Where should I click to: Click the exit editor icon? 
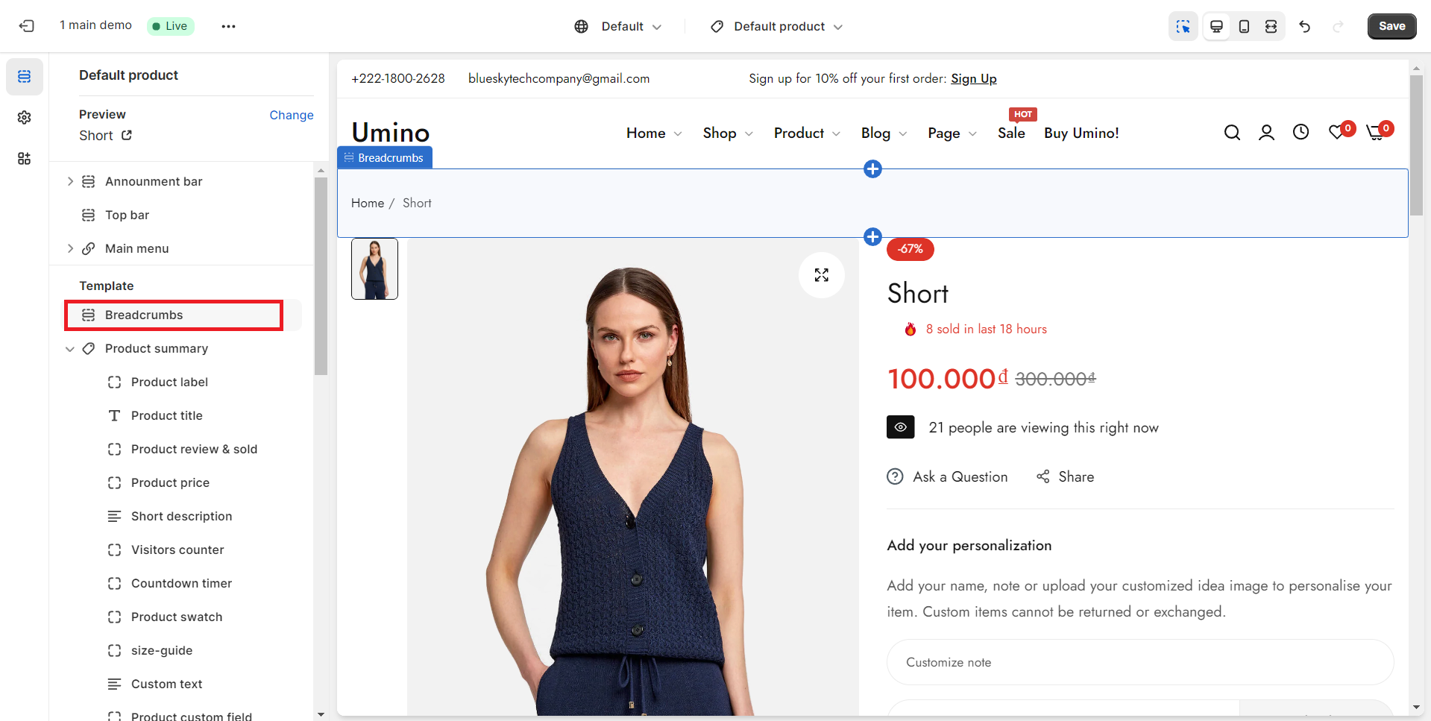(x=27, y=26)
